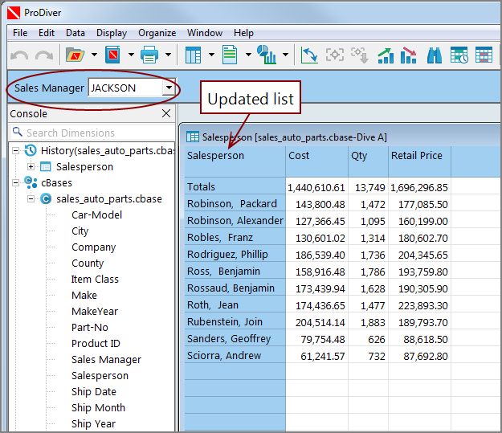Open the Organize menu

coord(157,33)
